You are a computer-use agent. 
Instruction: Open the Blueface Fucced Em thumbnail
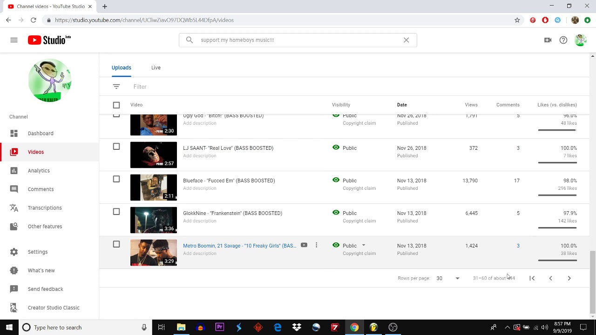point(154,188)
